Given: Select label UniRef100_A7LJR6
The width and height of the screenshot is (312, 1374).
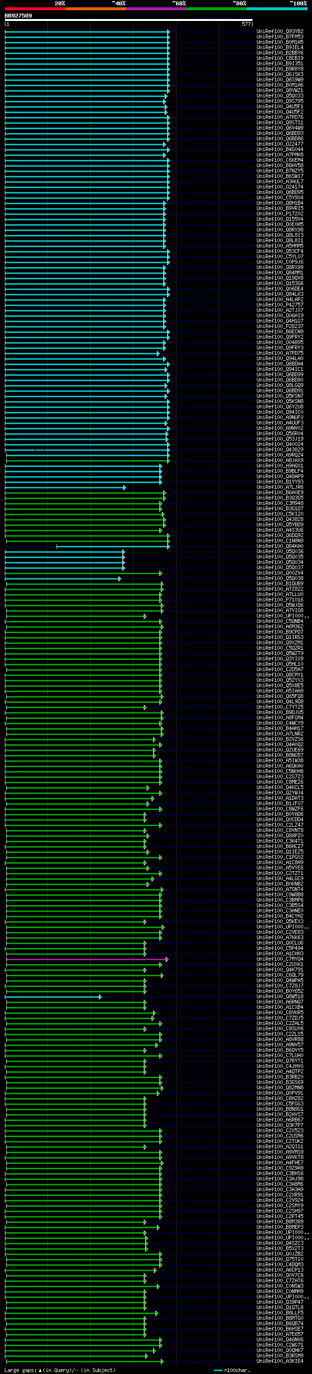Looking at the screenshot, I should [280, 487].
